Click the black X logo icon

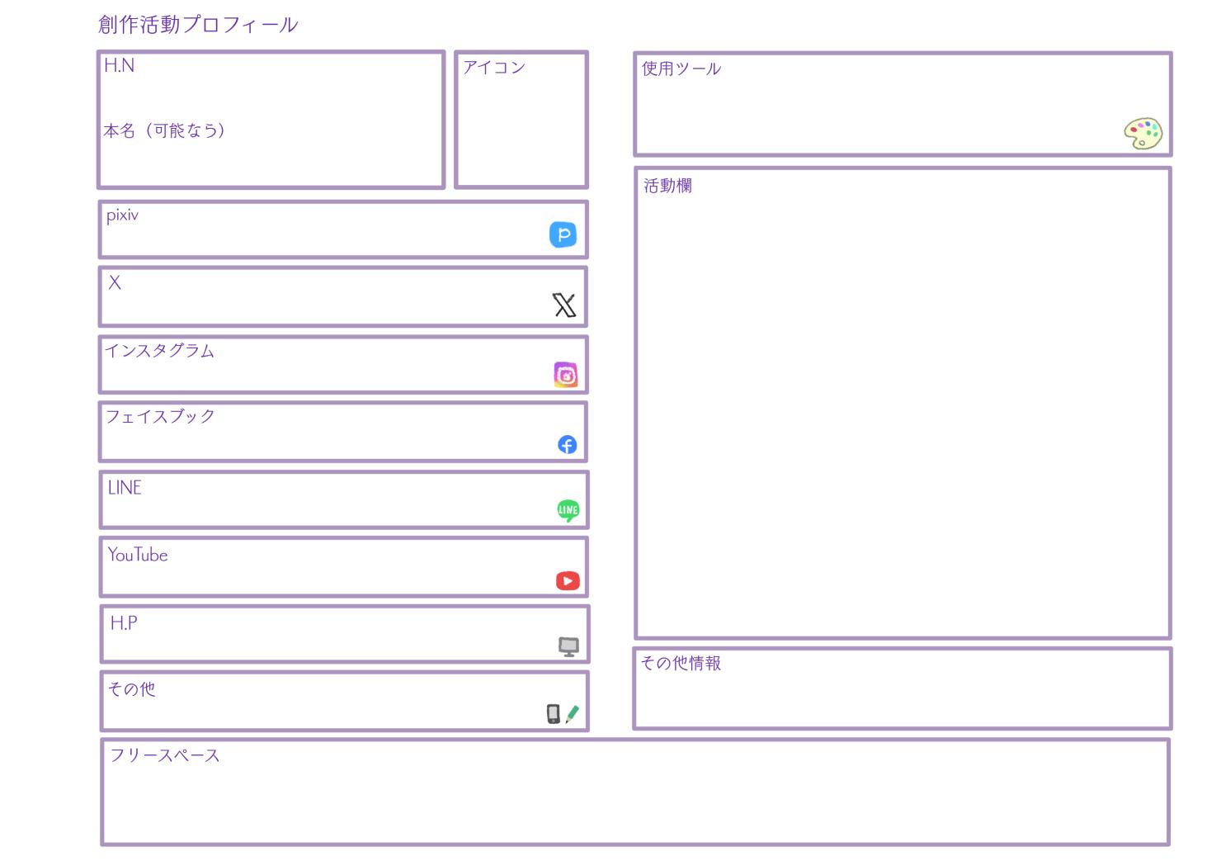(x=564, y=305)
